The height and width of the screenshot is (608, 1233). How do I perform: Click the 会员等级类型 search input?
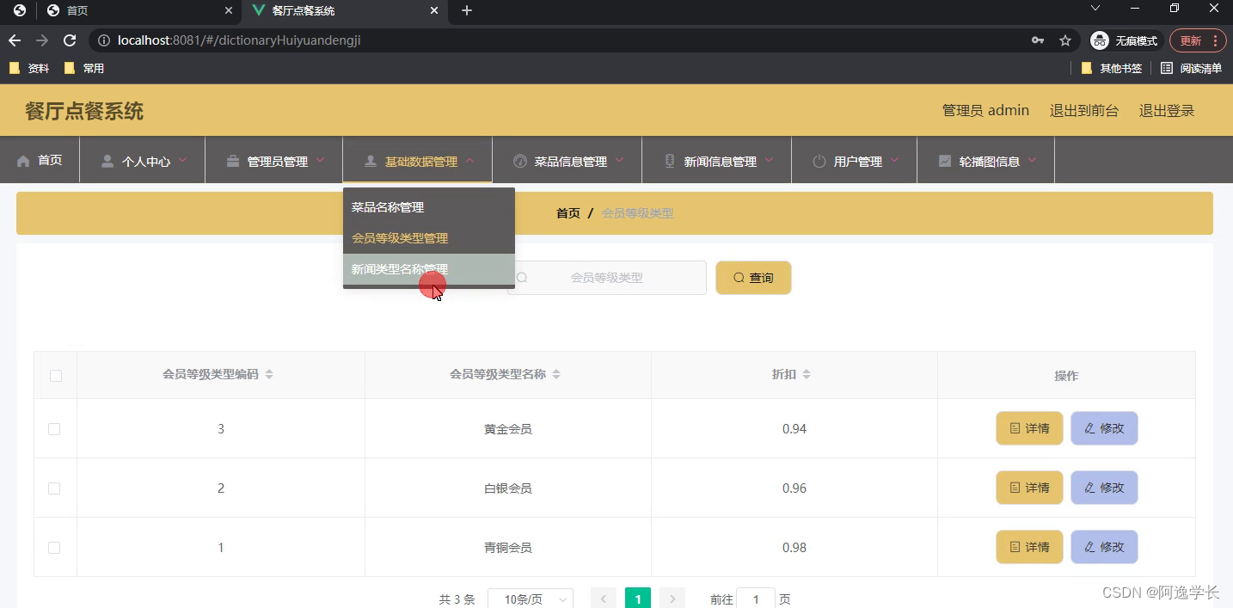pos(606,278)
